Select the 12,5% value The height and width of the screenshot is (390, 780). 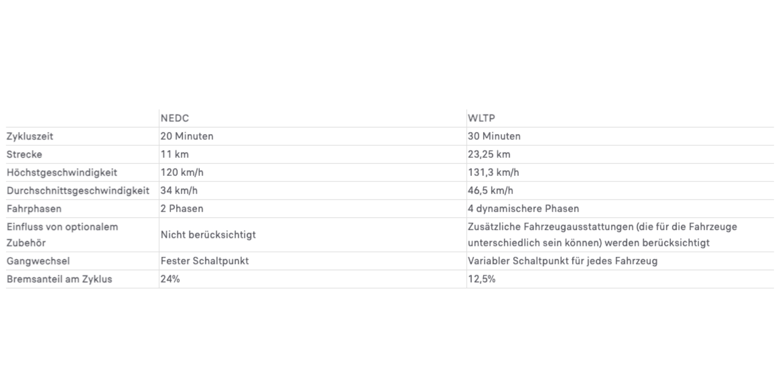pyautogui.click(x=481, y=279)
